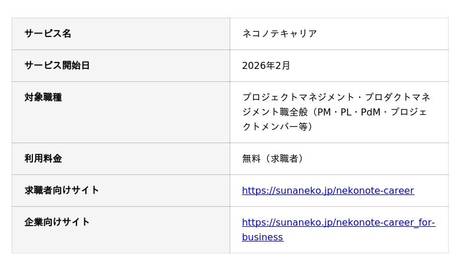471x271 pixels.
Task: Click the サービス名 header cell
Action: pos(48,34)
